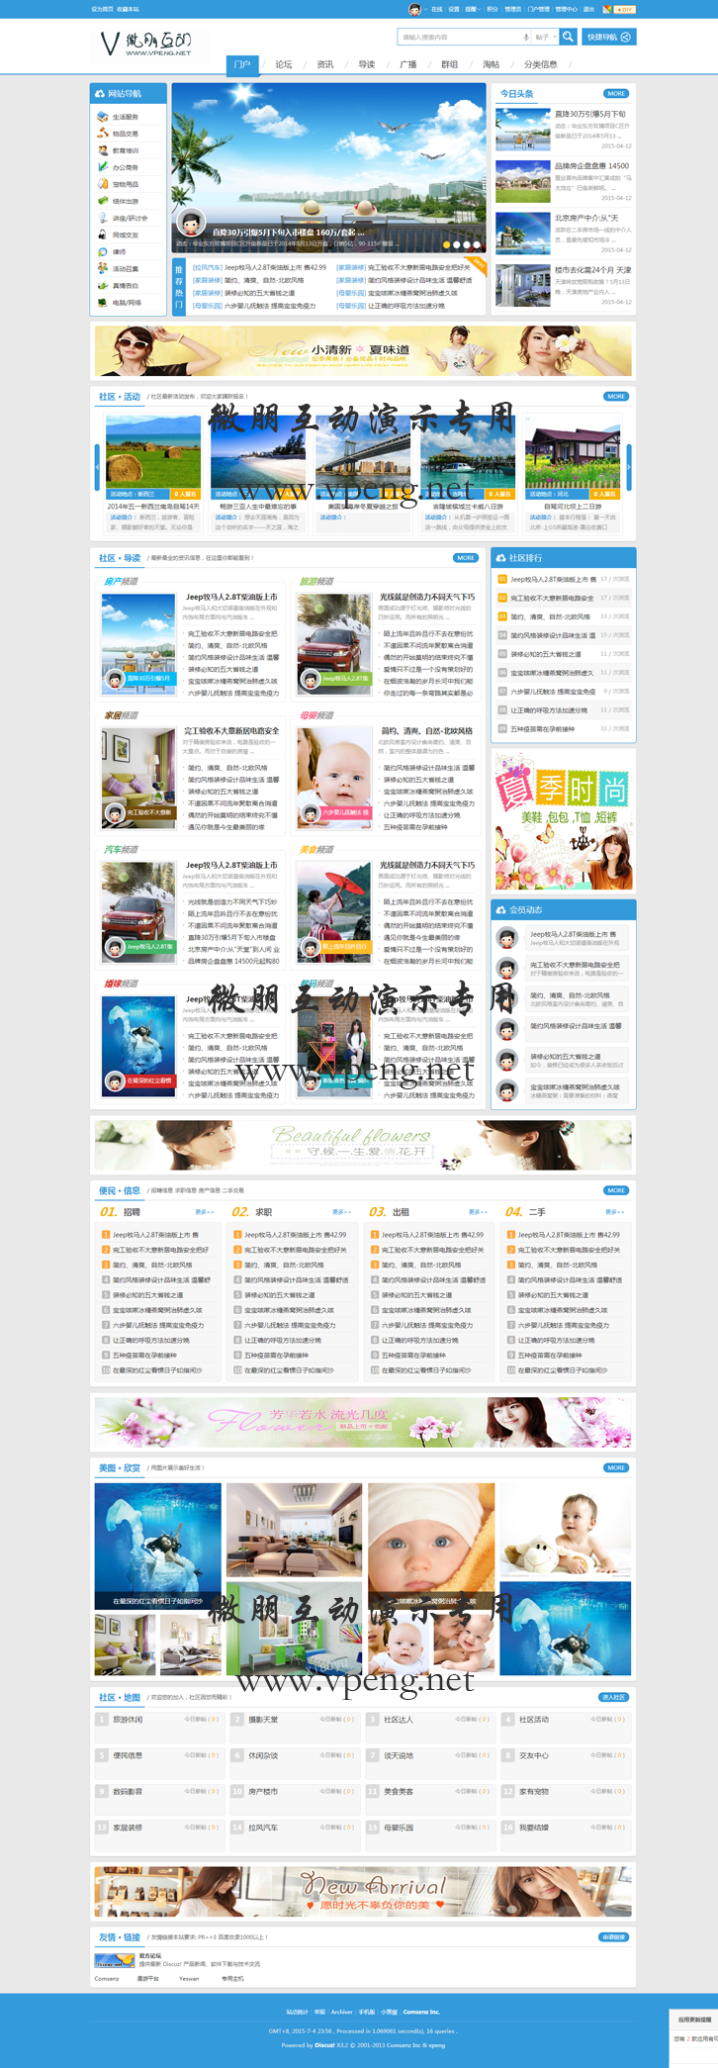Screen dimensions: 718x2068
Task: Click the 宠物用品 icon in site navigation
Action: 103,184
